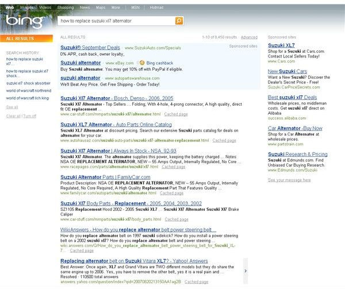Open the 'Car Alternator - Buy Now' ad
This screenshot has height=289, width=345.
click(295, 128)
